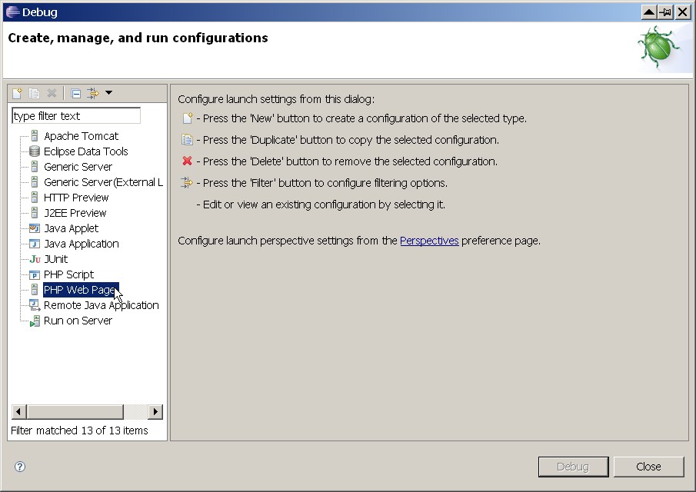Click the red Delete icon in instructions
The image size is (696, 492).
tap(188, 161)
